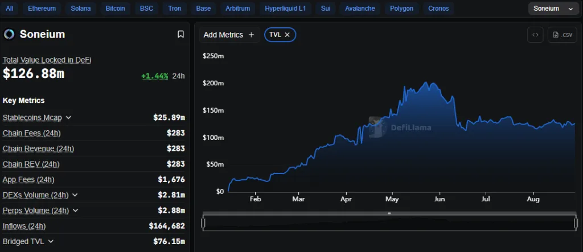Switch to Bitcoin chain
The width and height of the screenshot is (583, 252).
tap(115, 8)
